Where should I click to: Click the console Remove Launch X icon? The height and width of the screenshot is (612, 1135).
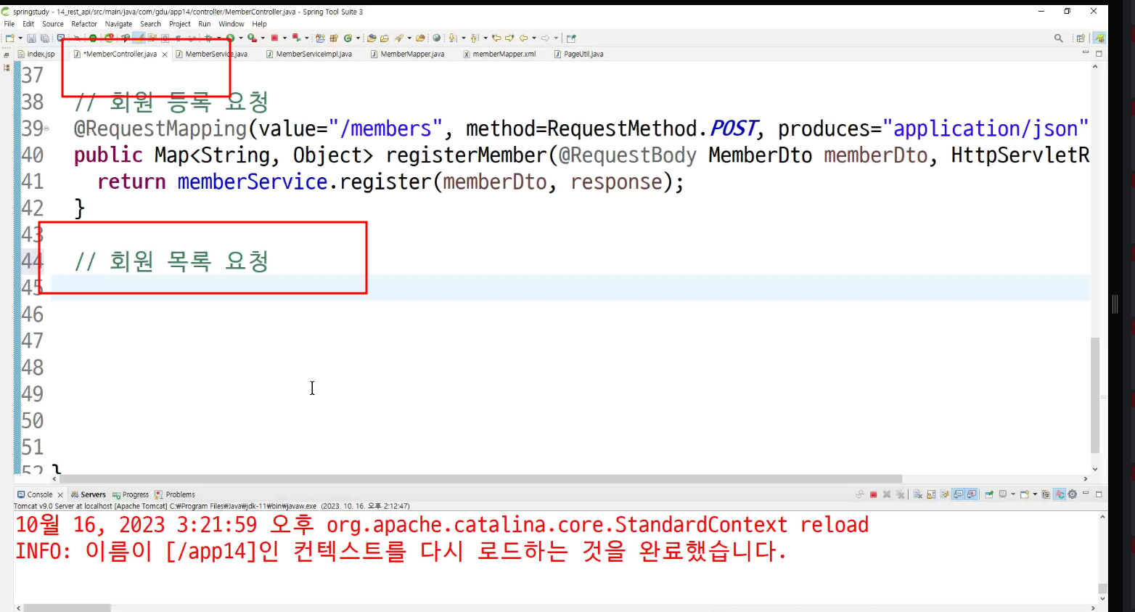coord(887,494)
